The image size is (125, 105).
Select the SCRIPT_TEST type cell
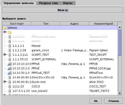40,55
